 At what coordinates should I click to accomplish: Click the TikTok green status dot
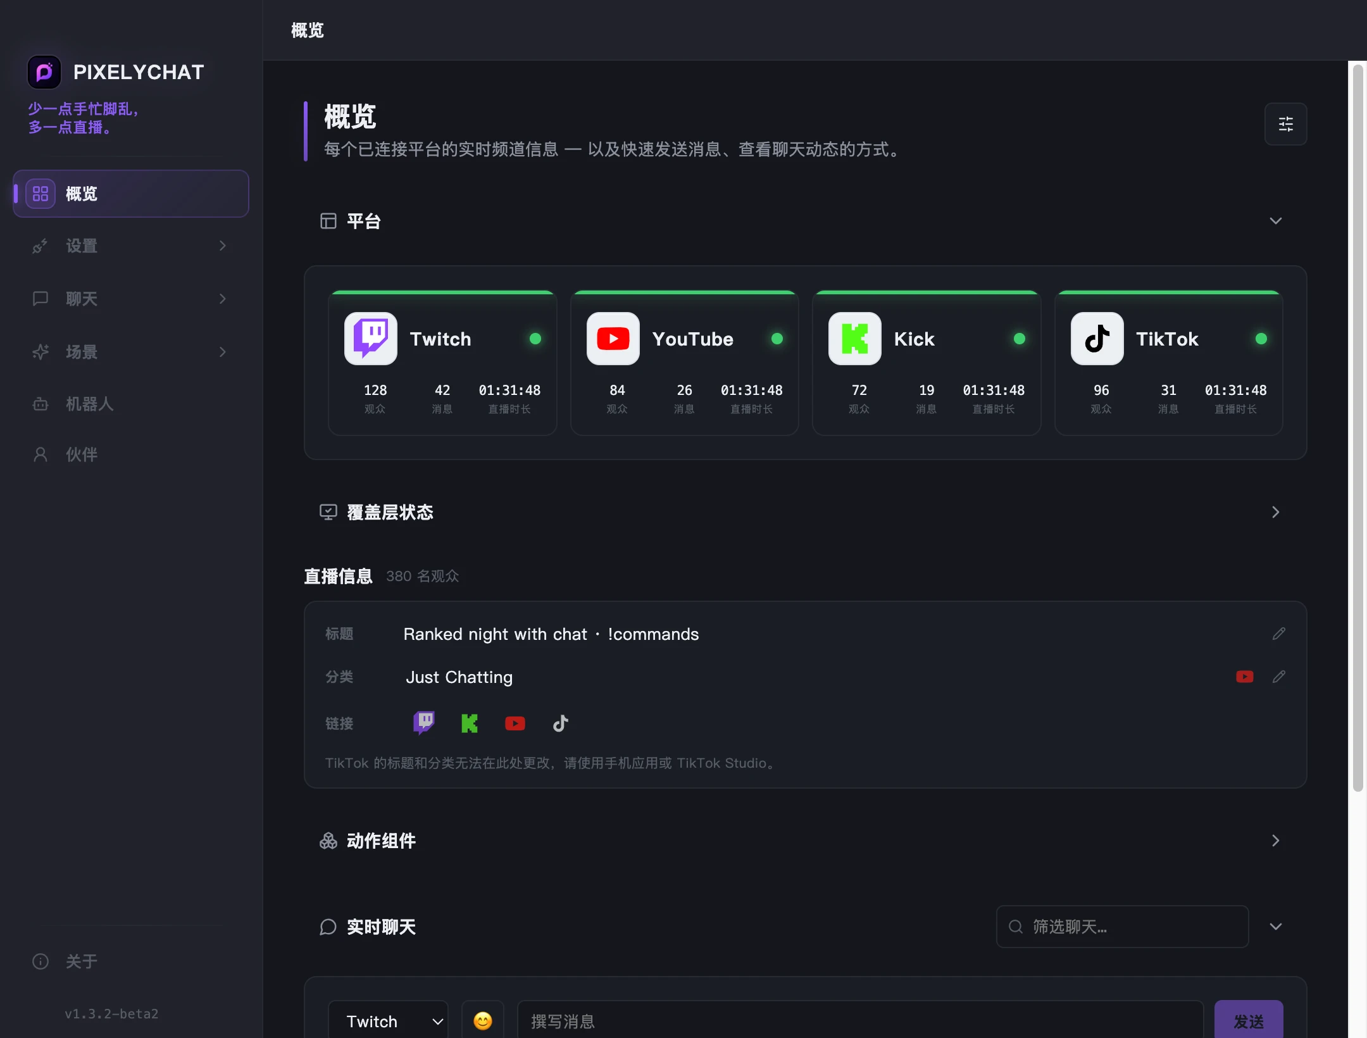[x=1261, y=339]
